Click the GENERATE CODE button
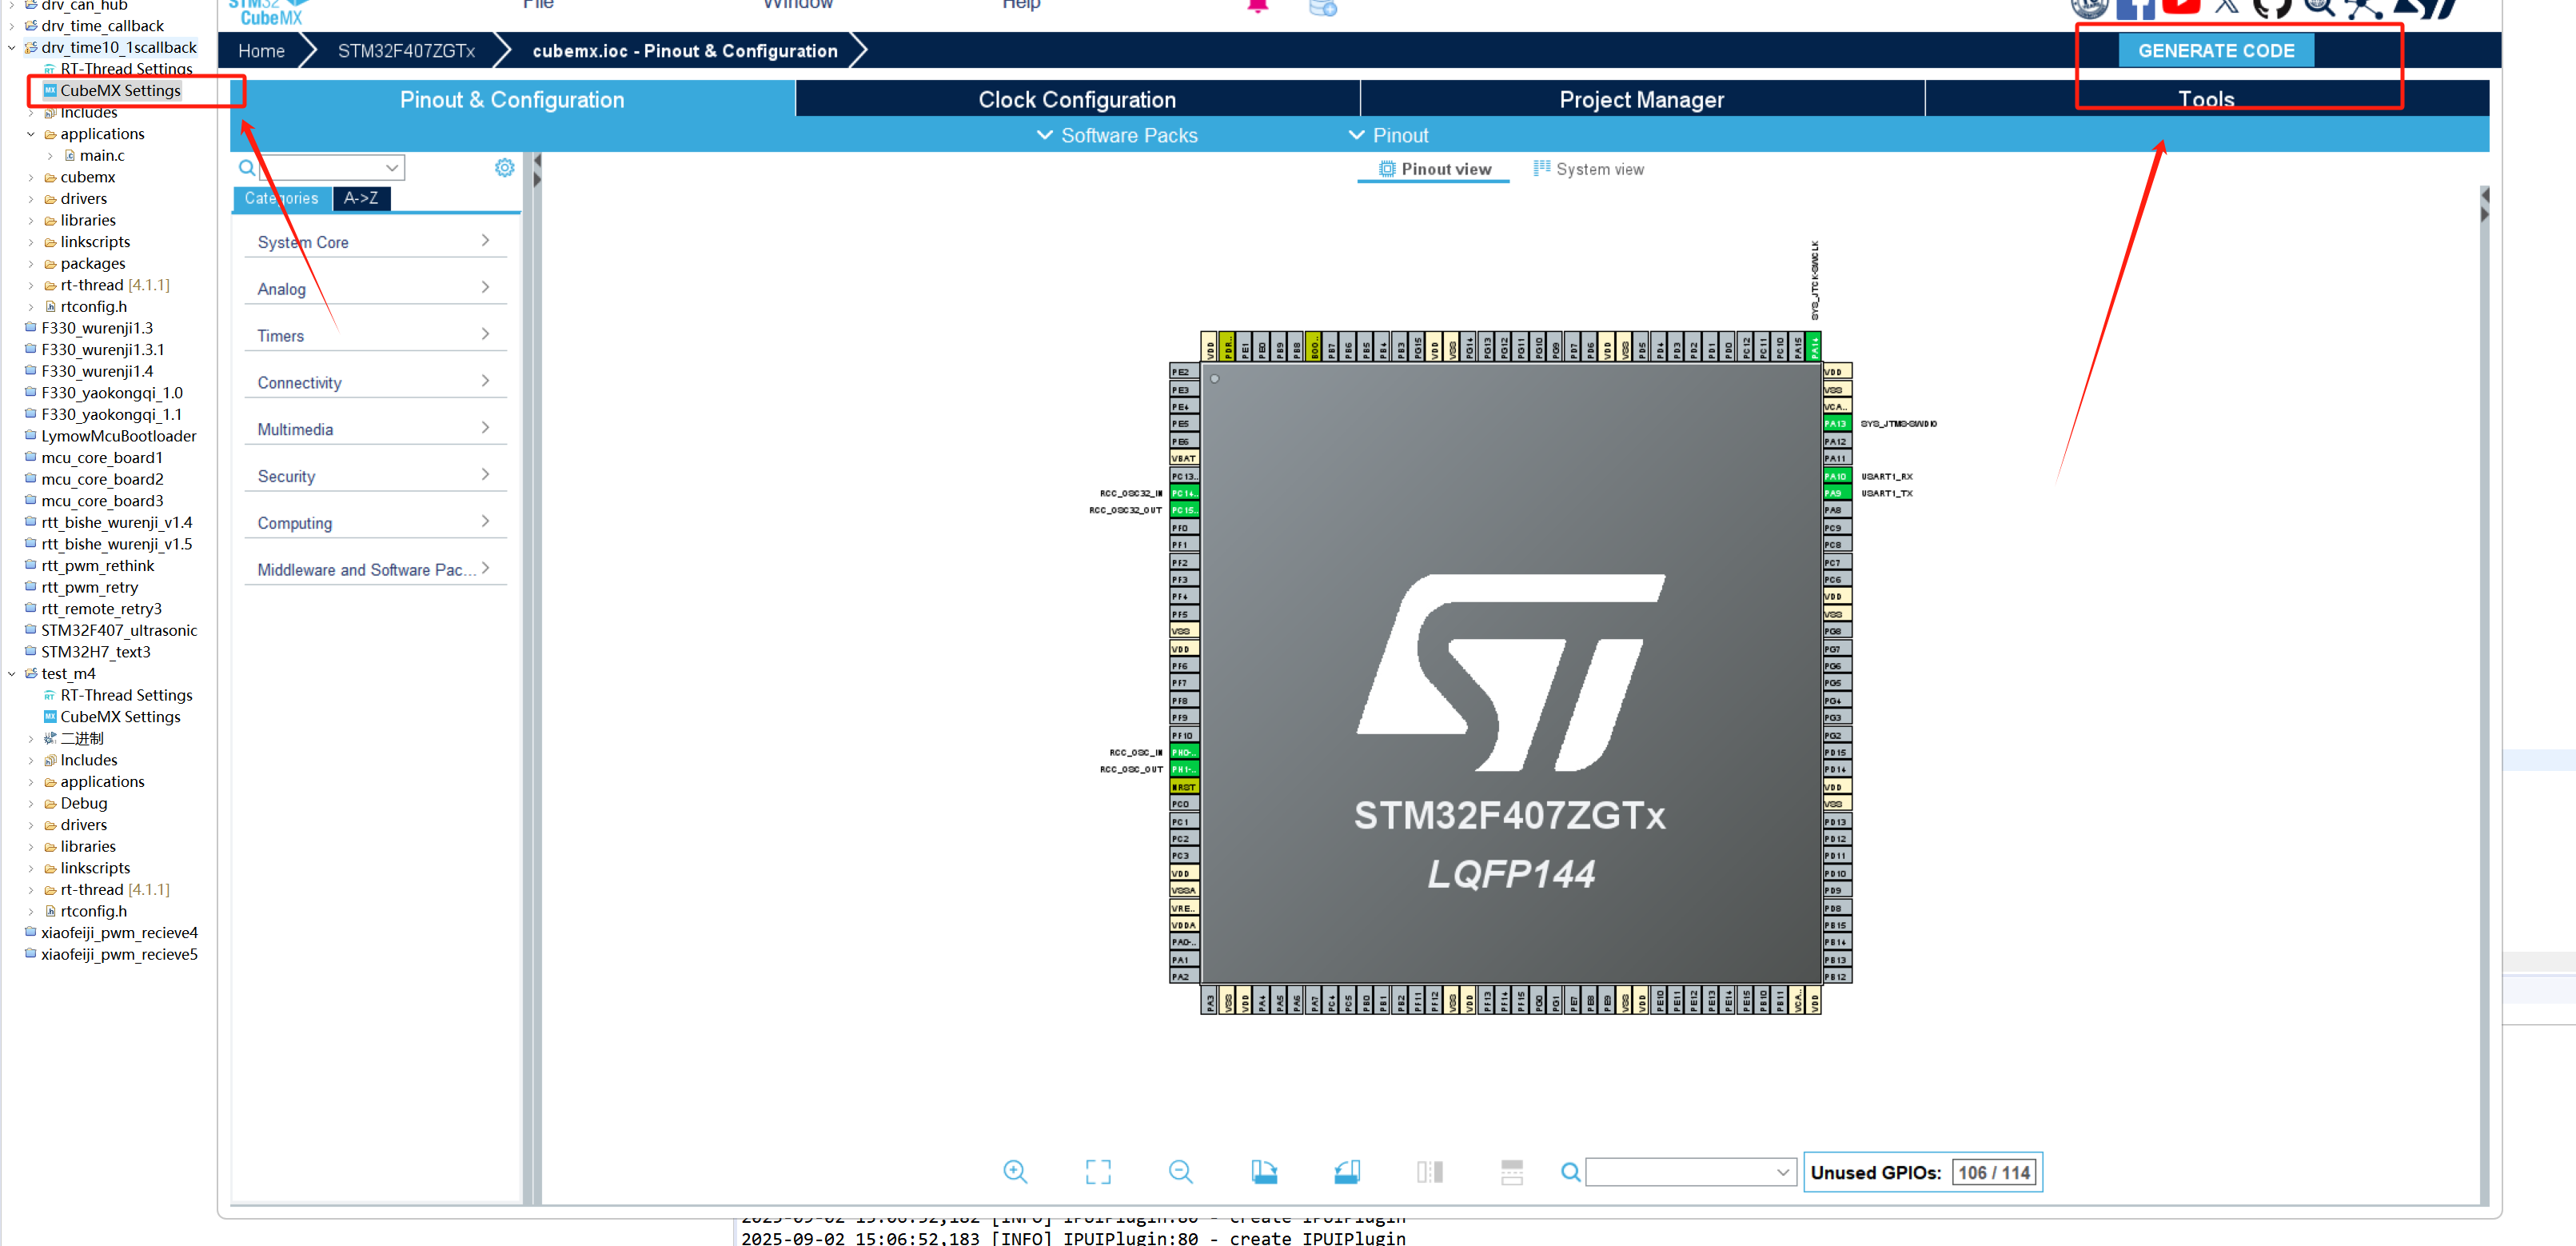The image size is (2576, 1246). 2216,50
